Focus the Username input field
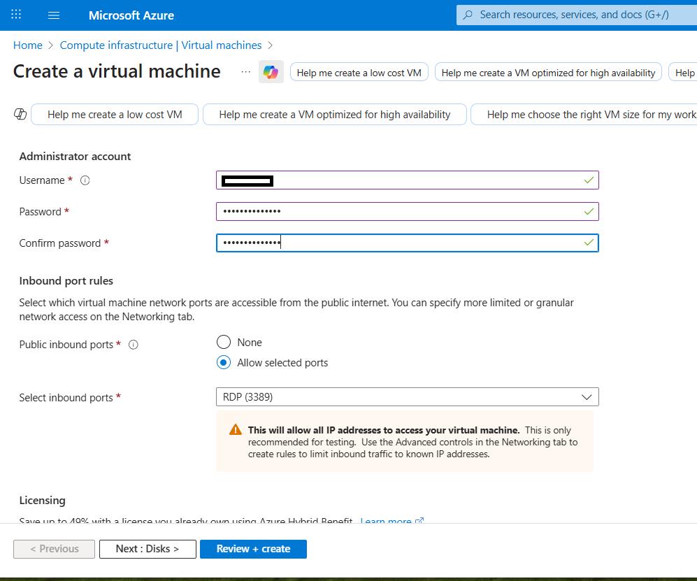The width and height of the screenshot is (697, 581). (407, 180)
